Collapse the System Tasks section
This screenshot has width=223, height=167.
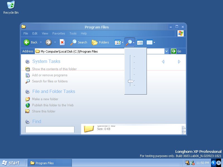pos(28,62)
